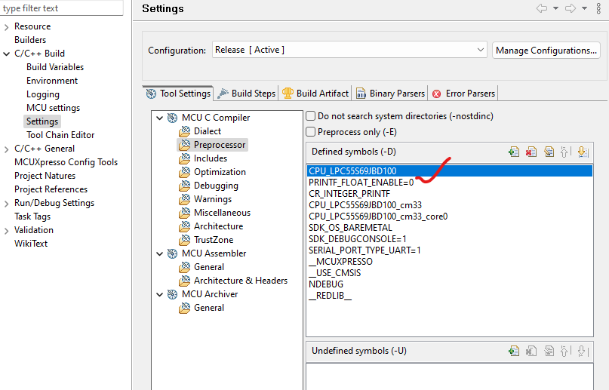Click the forward navigation arrow in Settings header
Screen dimensions: 609x390
coord(571,8)
